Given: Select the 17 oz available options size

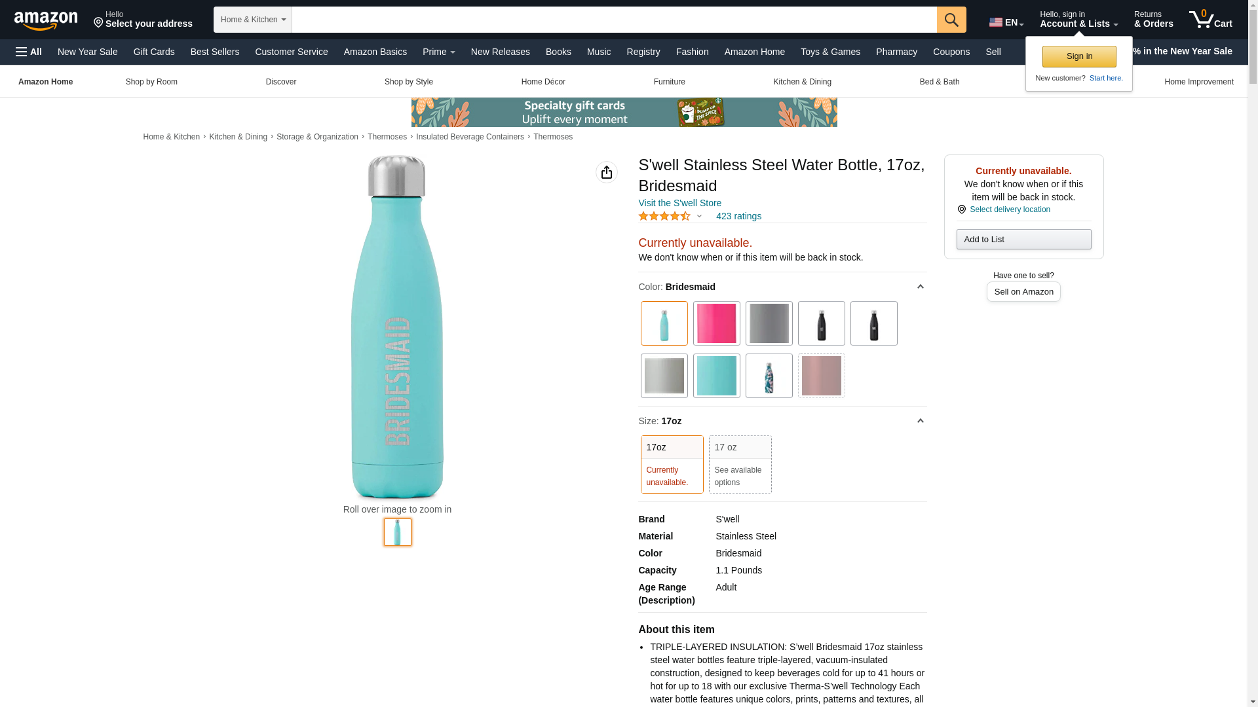Looking at the screenshot, I should tap(740, 464).
